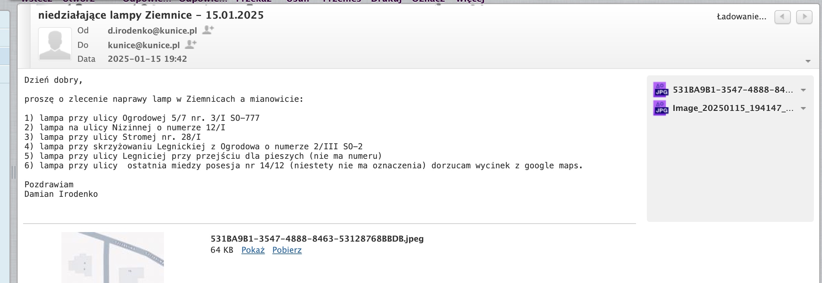
Task: Open Image_20250115_194147 attachment in side list
Action: click(x=732, y=108)
